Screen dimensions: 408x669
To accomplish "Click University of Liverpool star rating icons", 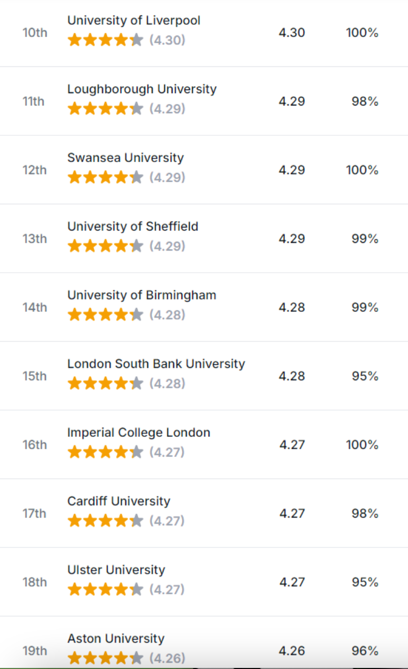I will [x=105, y=40].
